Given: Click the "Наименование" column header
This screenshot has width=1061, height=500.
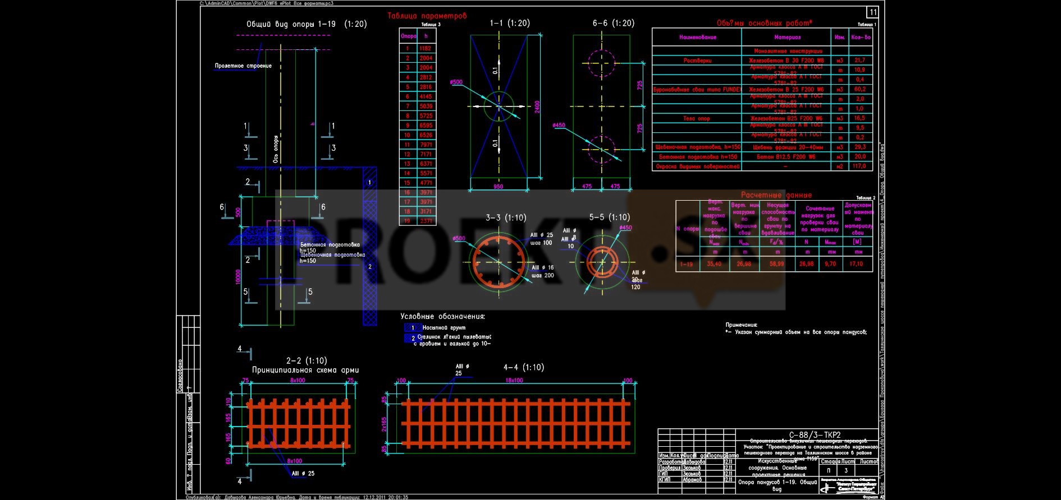Looking at the screenshot, I should pyautogui.click(x=698, y=38).
